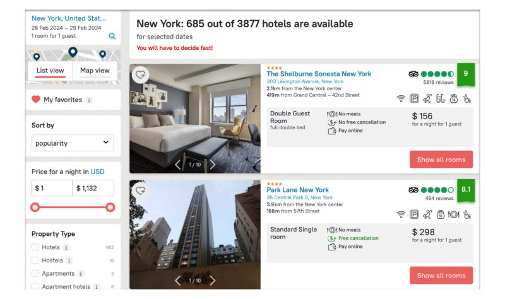Open the Park Lane New York hotel link
505x299 pixels.
pyautogui.click(x=297, y=190)
